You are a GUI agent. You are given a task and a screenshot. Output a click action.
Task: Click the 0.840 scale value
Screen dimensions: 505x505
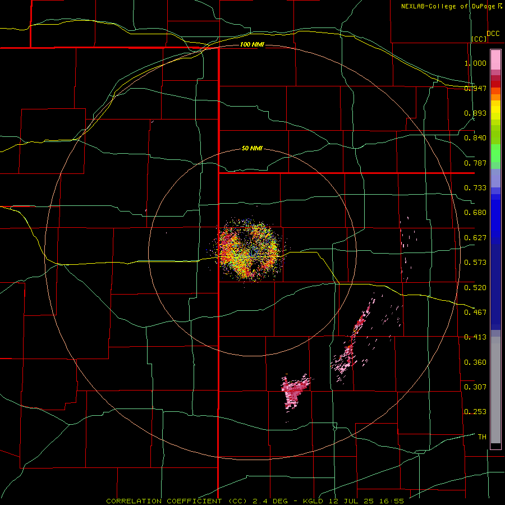(x=475, y=138)
